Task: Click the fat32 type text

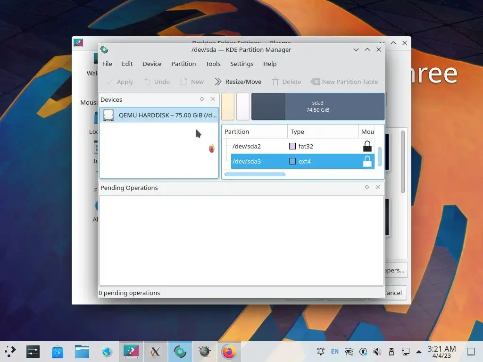Action: pos(306,146)
